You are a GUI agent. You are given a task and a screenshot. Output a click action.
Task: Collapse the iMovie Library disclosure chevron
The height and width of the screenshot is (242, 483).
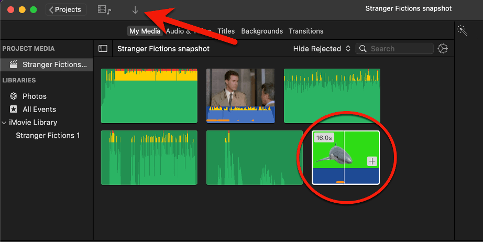point(4,123)
